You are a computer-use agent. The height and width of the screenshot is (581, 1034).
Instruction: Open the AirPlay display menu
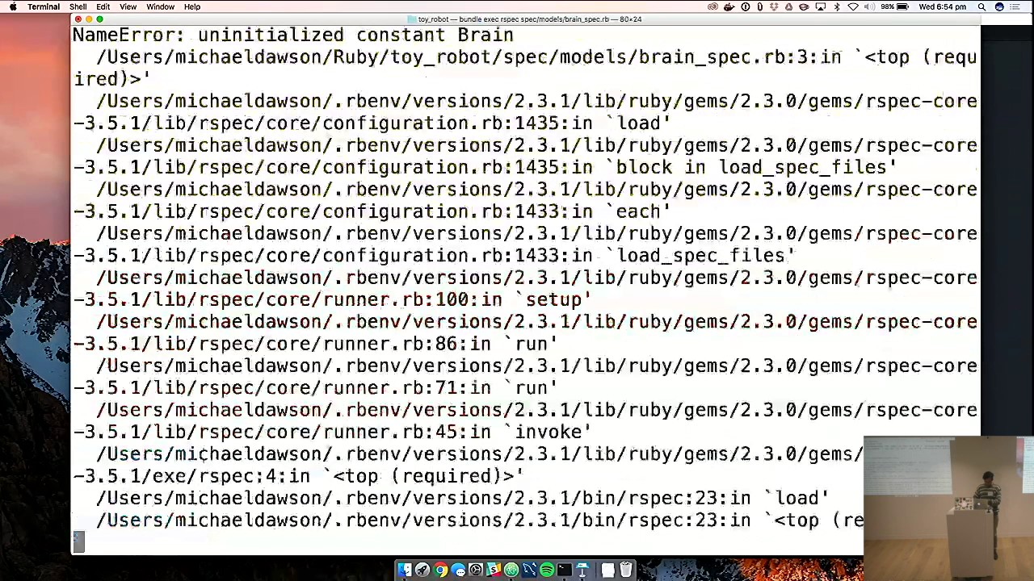tap(821, 6)
